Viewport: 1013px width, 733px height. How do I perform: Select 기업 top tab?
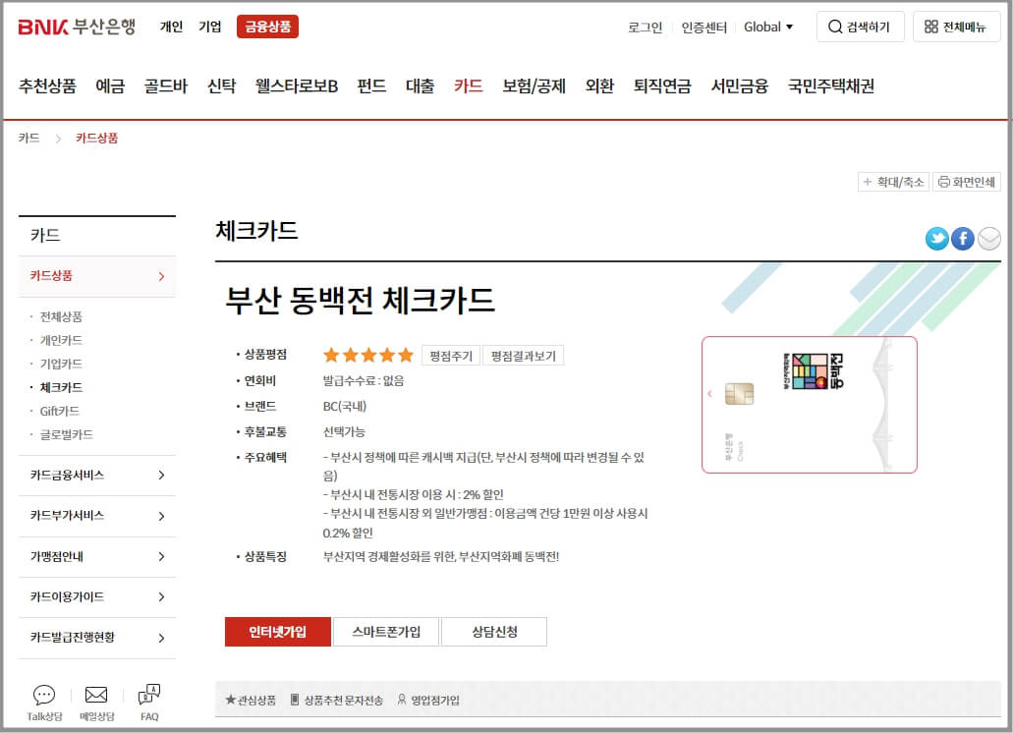210,27
